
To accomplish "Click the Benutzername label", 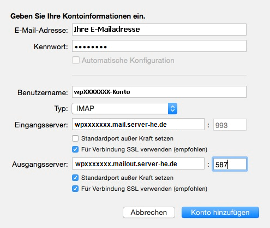I will point(43,92).
